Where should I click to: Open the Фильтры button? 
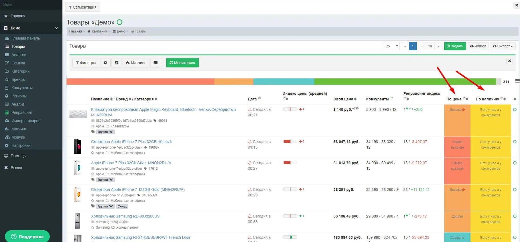[x=86, y=63]
